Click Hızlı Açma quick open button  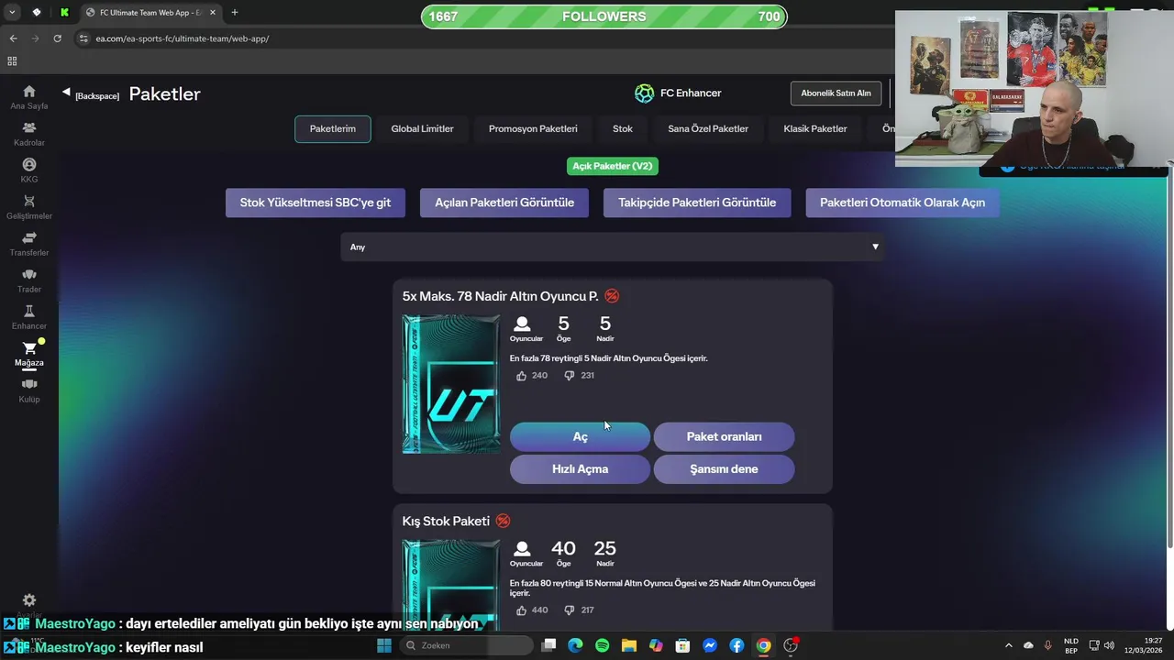pyautogui.click(x=580, y=469)
